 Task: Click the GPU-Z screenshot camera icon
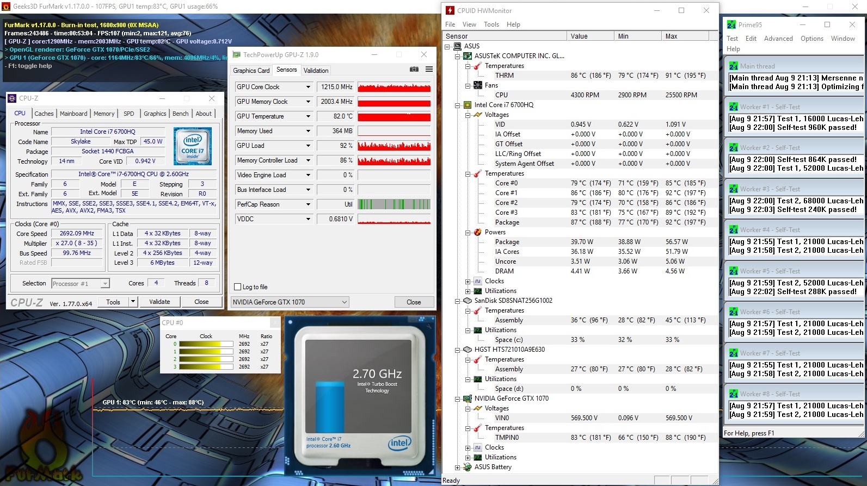[414, 70]
